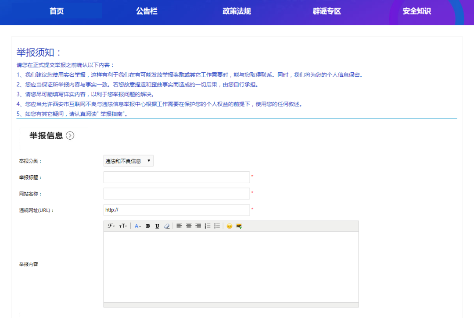Select the 安全知识 navigation tab
This screenshot has height=318, width=474.
[x=417, y=11]
